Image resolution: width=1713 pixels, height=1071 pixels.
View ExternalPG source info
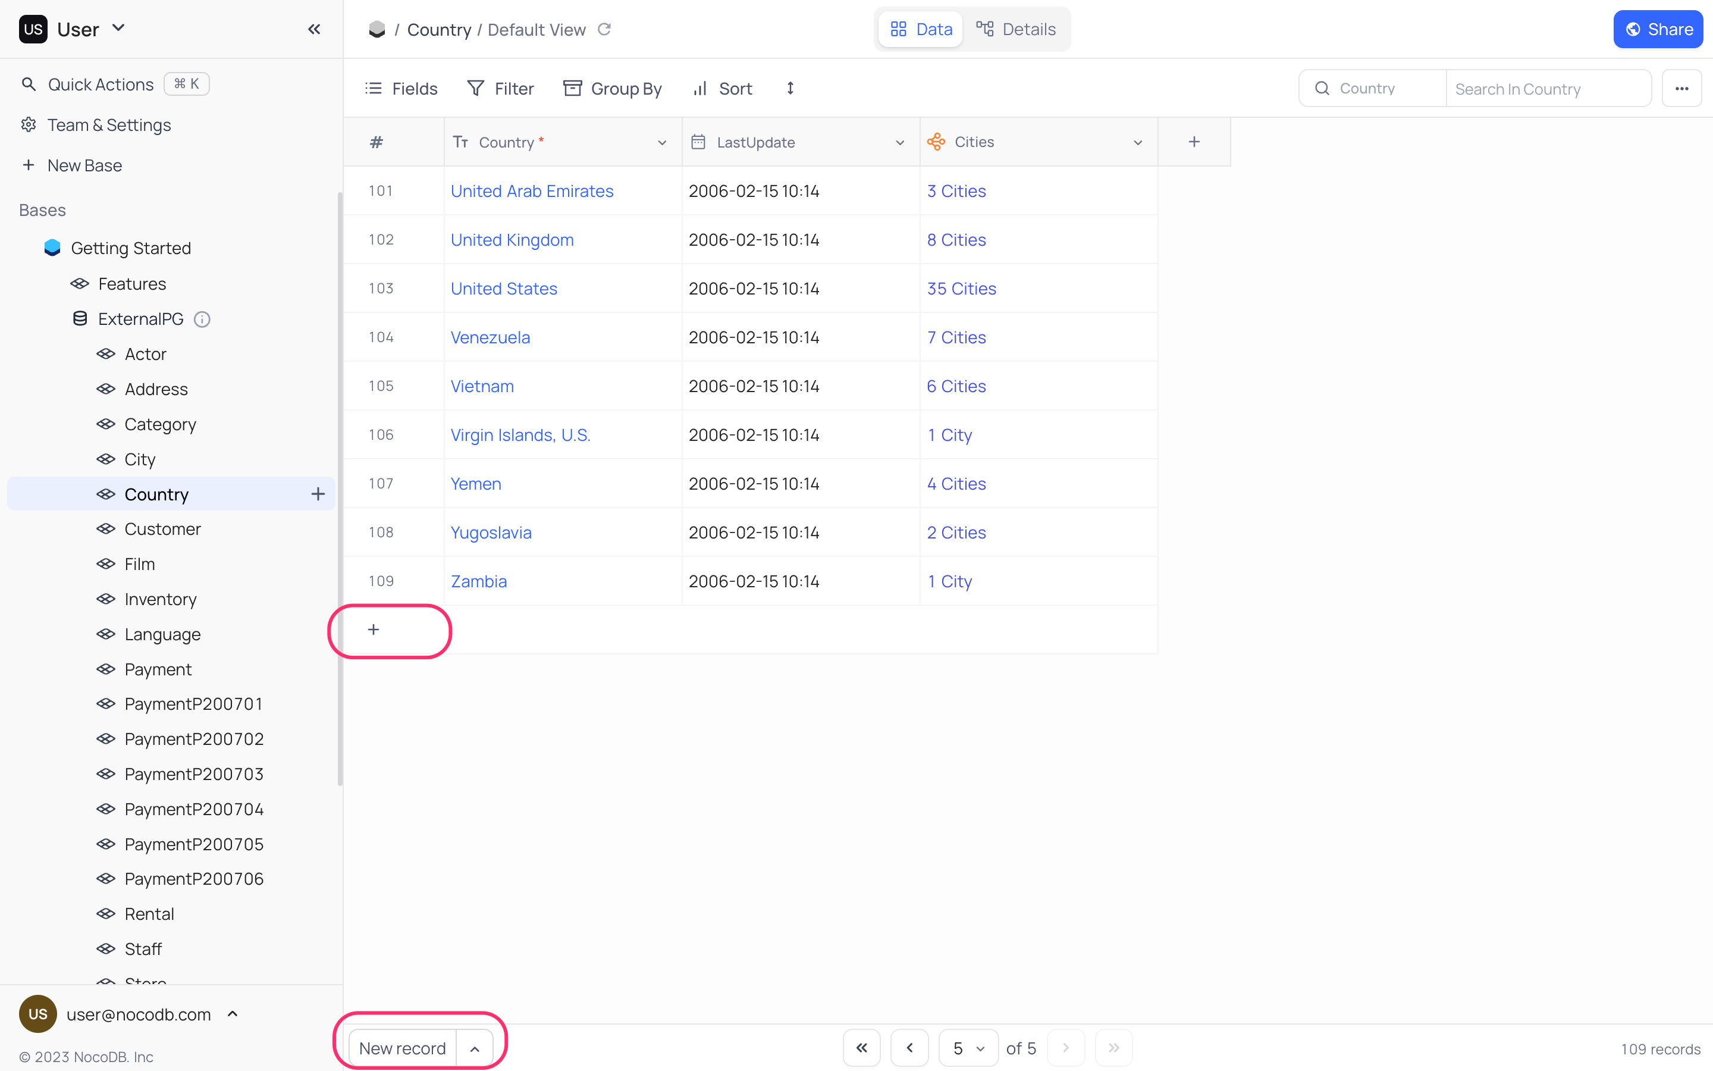coord(202,319)
